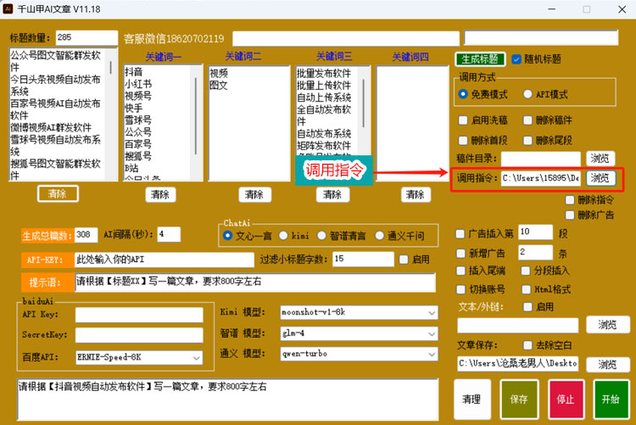
Task: Tick the 切换账号 checkbox
Action: click(460, 289)
